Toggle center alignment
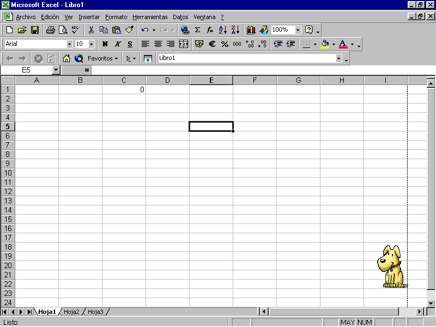The width and height of the screenshot is (436, 327). (x=158, y=44)
